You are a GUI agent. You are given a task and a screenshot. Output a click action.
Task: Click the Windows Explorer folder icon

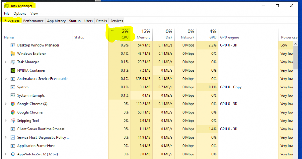[13, 54]
